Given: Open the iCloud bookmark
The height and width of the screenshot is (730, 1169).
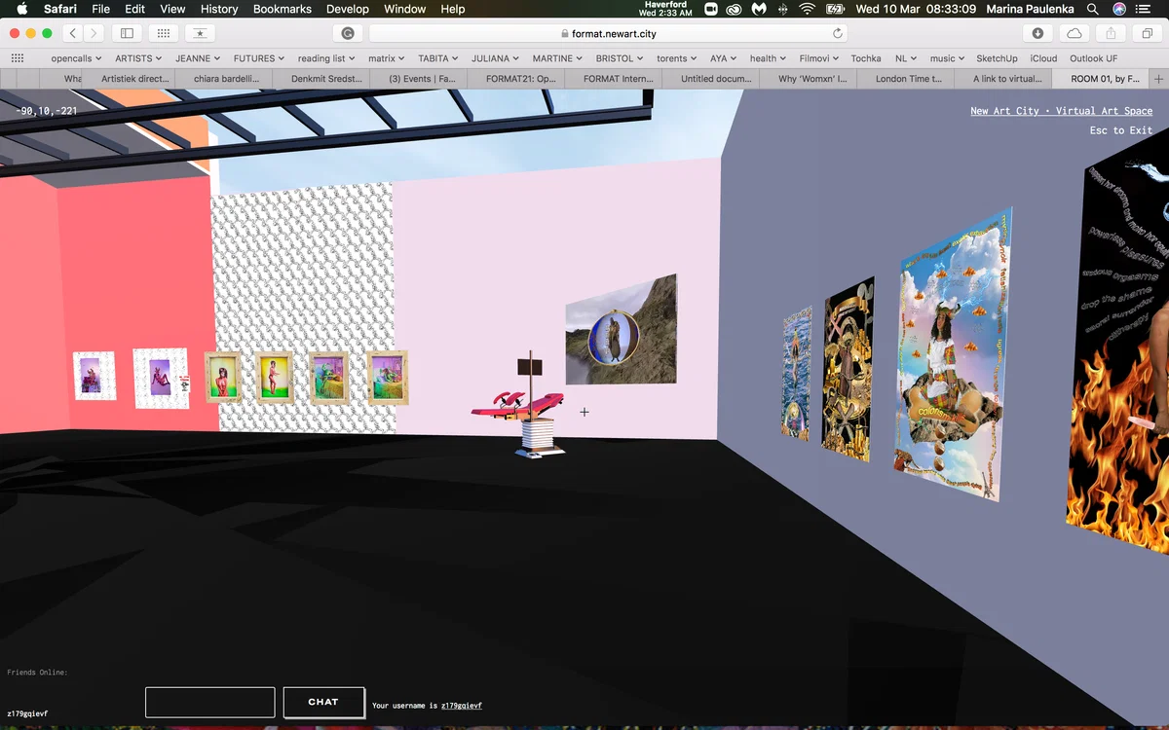Looking at the screenshot, I should tap(1043, 58).
